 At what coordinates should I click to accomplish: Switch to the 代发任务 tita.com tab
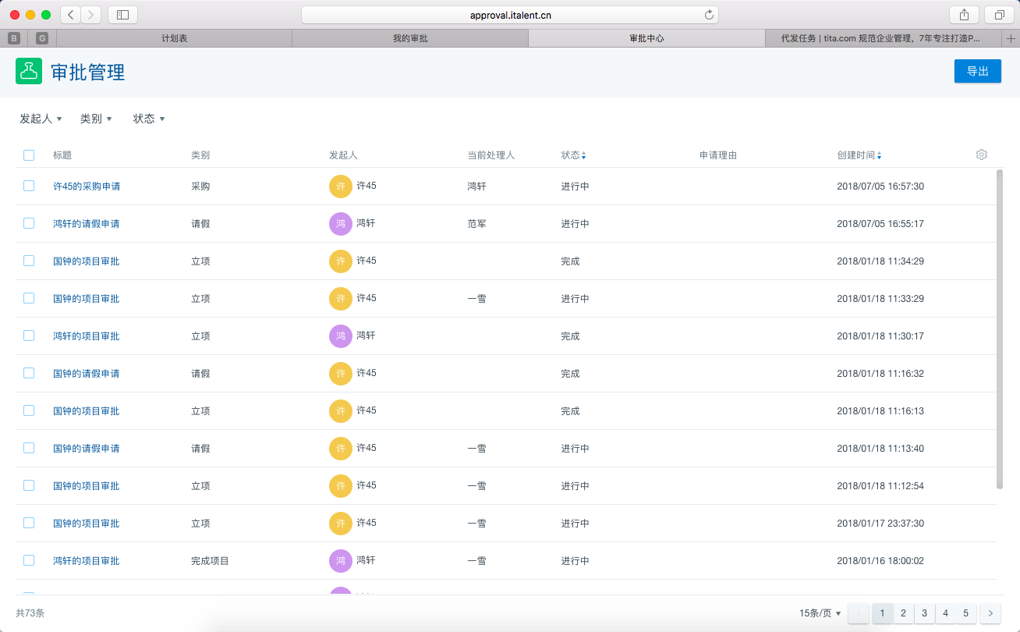pos(884,38)
